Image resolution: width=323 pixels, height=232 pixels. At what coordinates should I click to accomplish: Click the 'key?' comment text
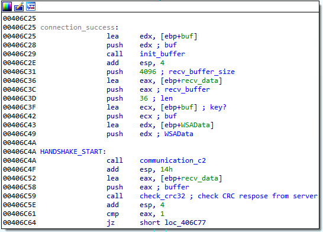[218, 107]
